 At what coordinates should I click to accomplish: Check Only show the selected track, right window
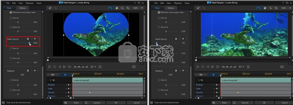pyautogui.click(x=152, y=103)
